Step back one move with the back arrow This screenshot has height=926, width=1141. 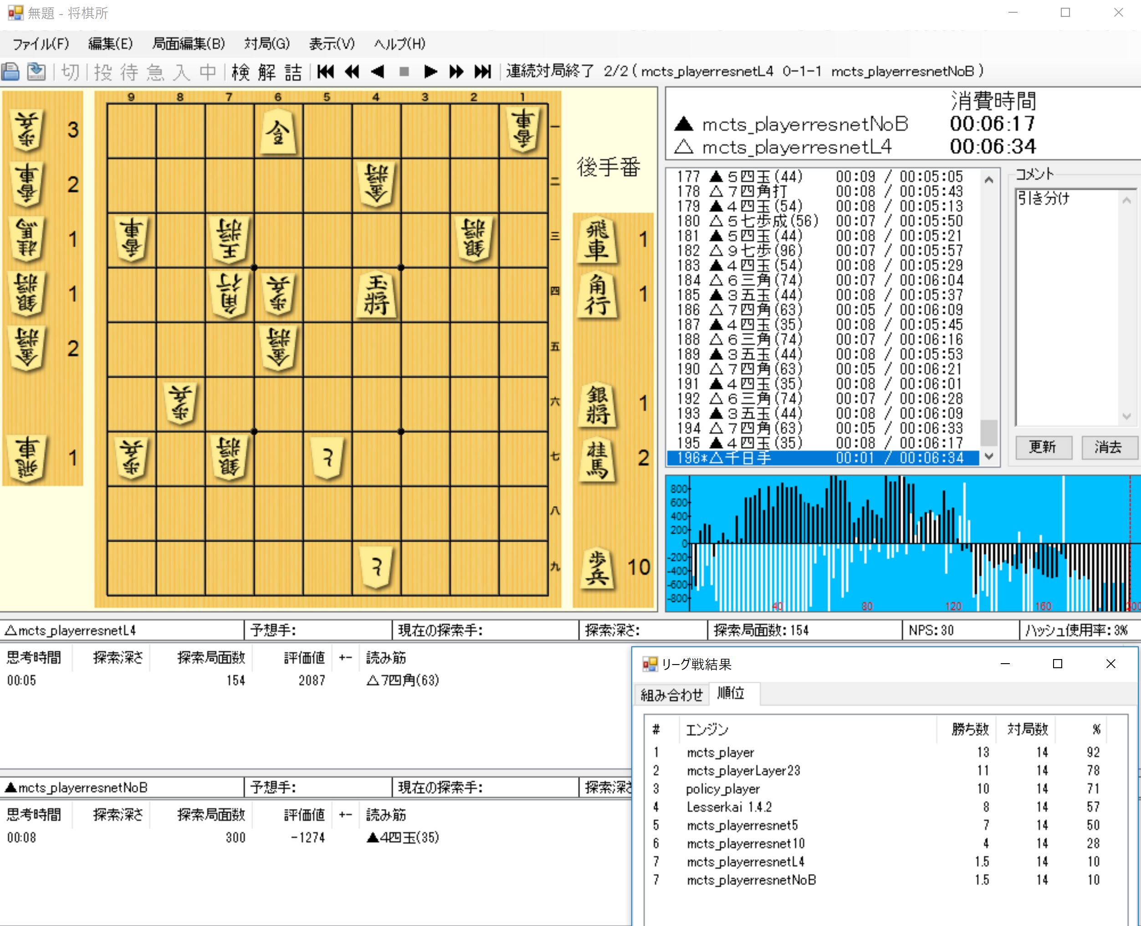click(x=378, y=72)
